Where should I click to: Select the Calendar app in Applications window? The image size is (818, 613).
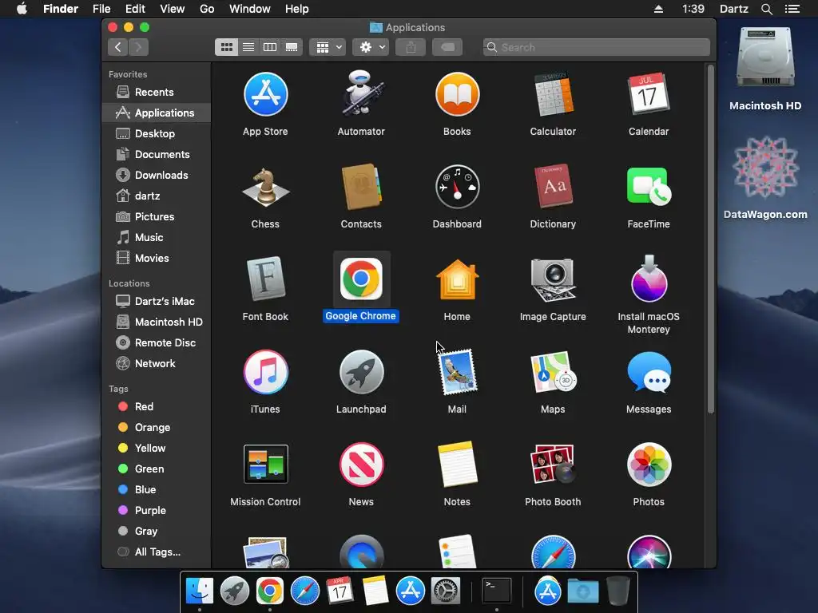[649, 94]
